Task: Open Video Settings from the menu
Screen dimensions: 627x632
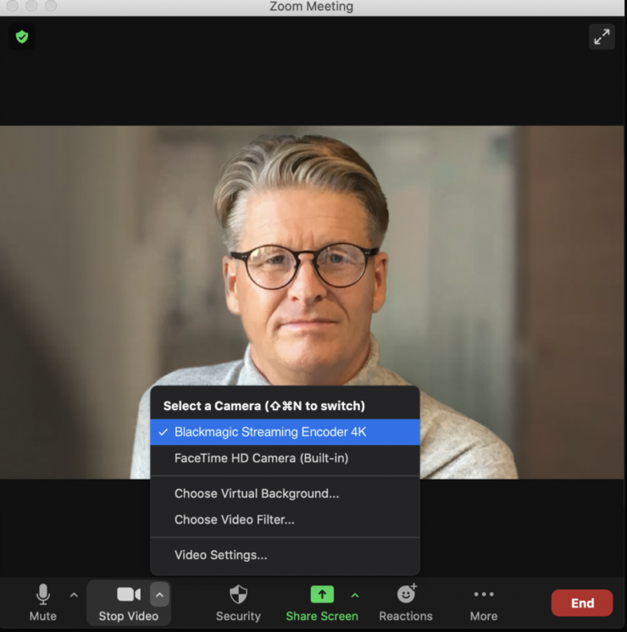Action: [x=220, y=555]
